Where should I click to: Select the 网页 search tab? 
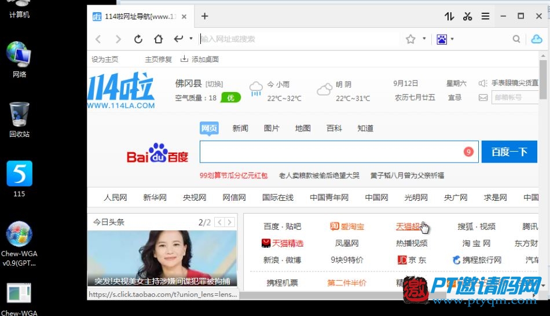point(209,128)
